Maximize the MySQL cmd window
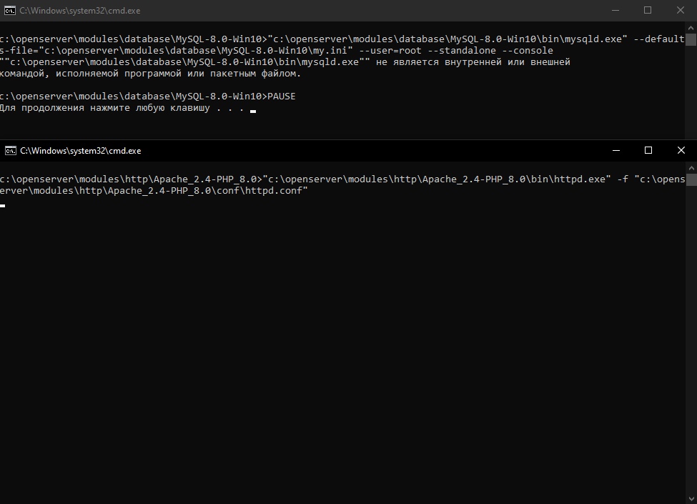 648,10
